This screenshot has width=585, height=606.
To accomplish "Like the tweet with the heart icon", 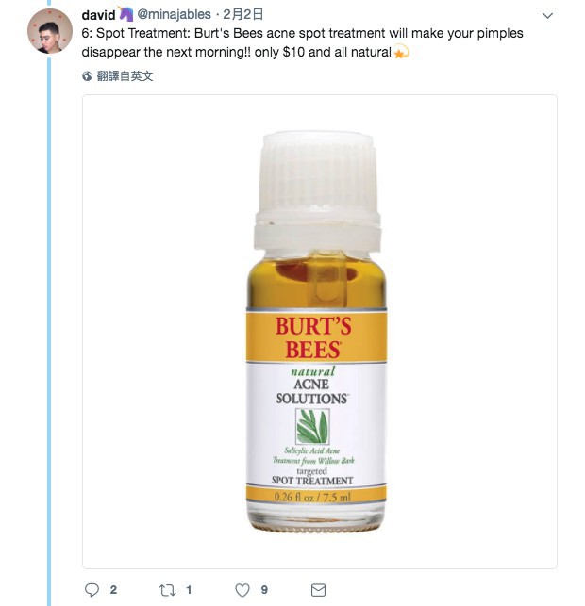I will (x=242, y=590).
